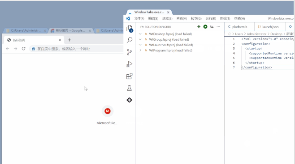Viewport: 295px width, 164px height.
Task: Open the 运行(R) menu
Action: pyautogui.click(x=211, y=18)
